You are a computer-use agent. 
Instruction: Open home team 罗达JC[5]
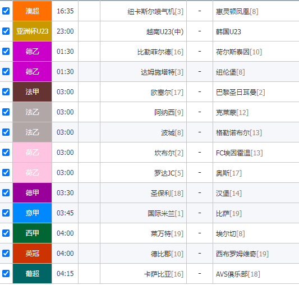point(168,173)
